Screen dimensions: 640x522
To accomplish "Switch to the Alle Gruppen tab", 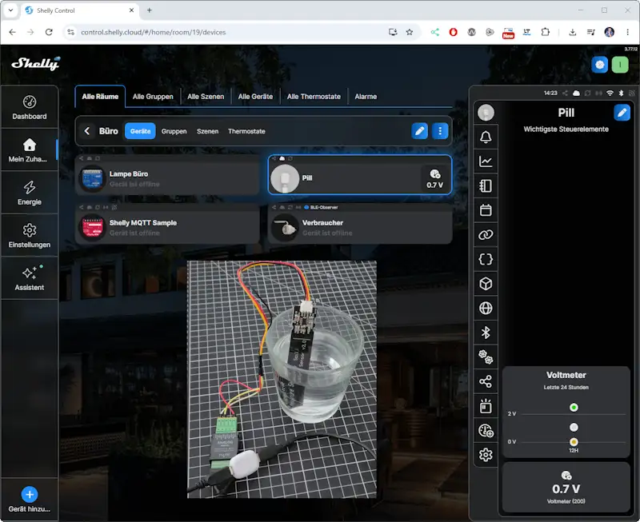I will click(153, 97).
